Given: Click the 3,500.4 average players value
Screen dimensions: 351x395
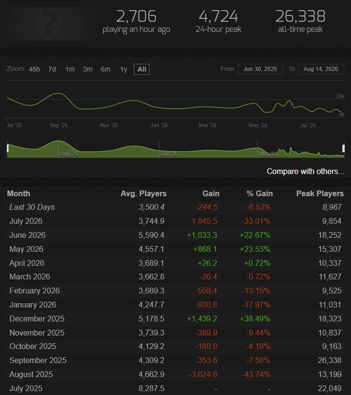Looking at the screenshot, I should (x=152, y=207).
